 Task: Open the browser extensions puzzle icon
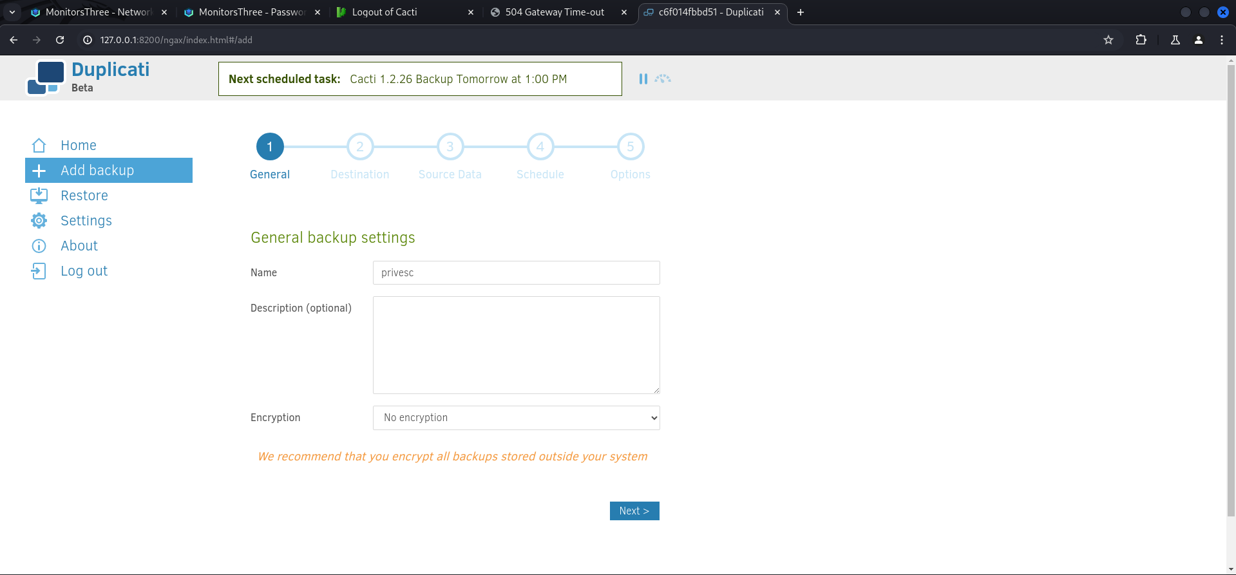pos(1141,40)
